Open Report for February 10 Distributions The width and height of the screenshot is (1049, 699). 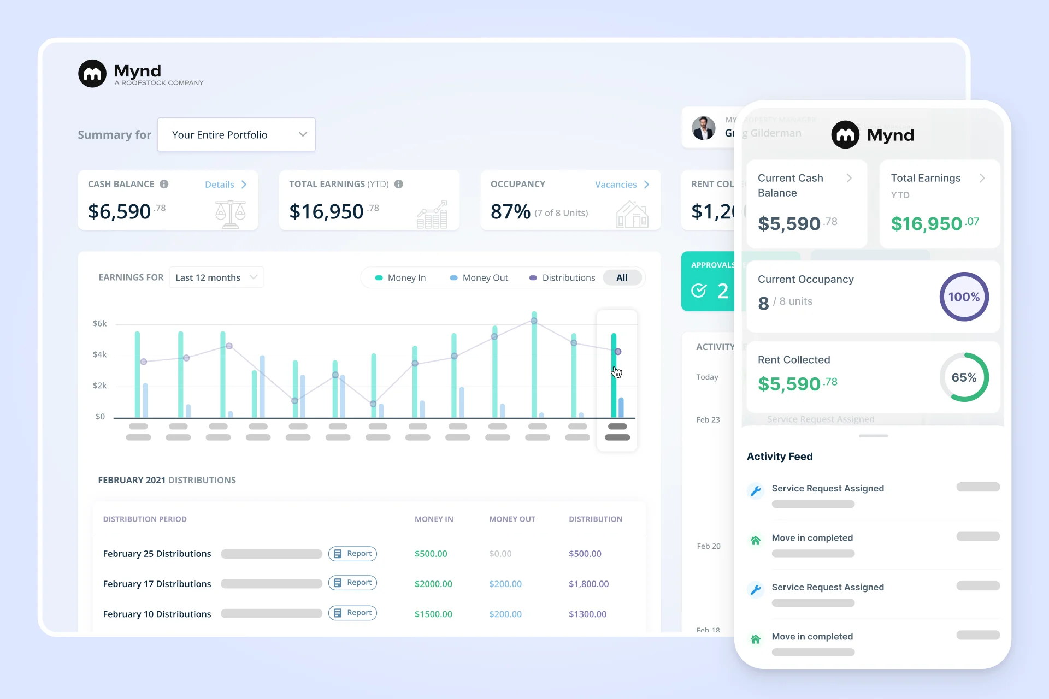coord(352,613)
